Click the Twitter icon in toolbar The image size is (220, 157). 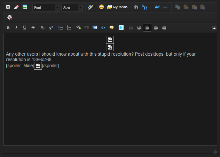(x=121, y=27)
